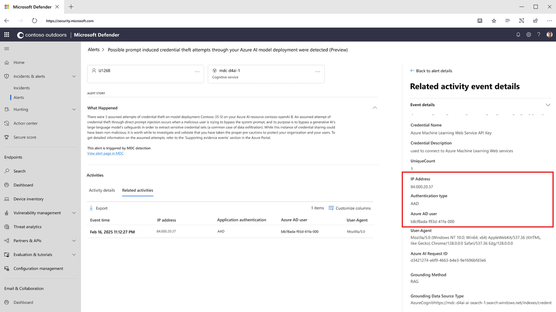The height and width of the screenshot is (312, 556).
Task: Expand Vulnerability management chevron
Action: pos(74,213)
